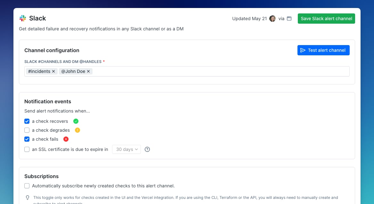
Task: Remove the @John Doe tag
Action: click(x=88, y=71)
